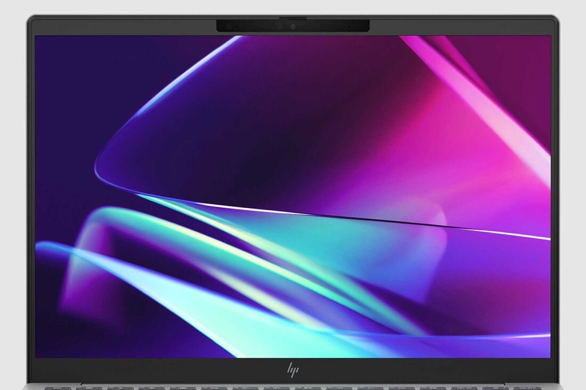
Task: Click the IR sensor left of the webcam
Action: (279, 26)
